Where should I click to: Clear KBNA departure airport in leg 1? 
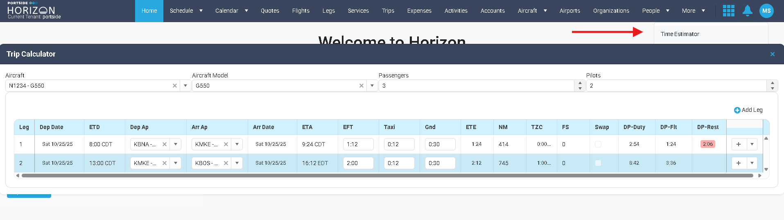[x=165, y=144]
